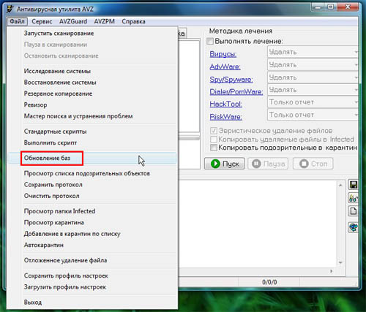Click the Пуск start button
This screenshot has width=366, height=312.
[x=225, y=164]
